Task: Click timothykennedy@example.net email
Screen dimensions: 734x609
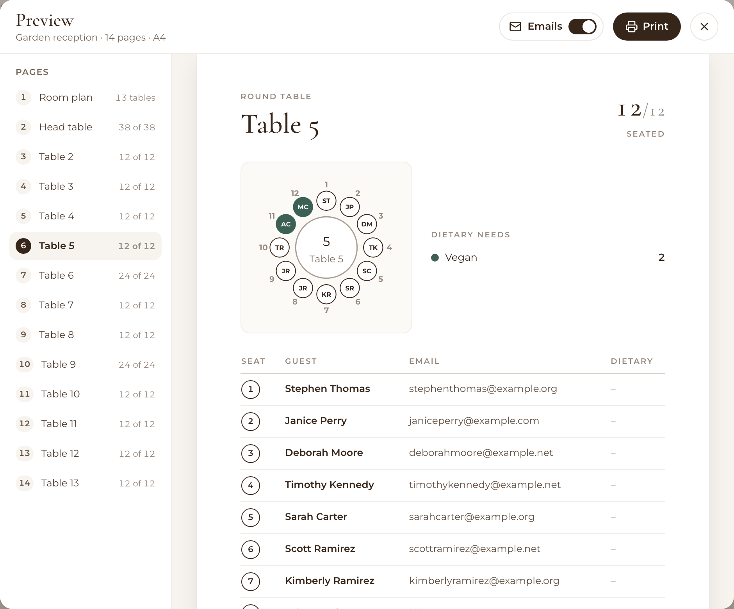Action: tap(485, 485)
